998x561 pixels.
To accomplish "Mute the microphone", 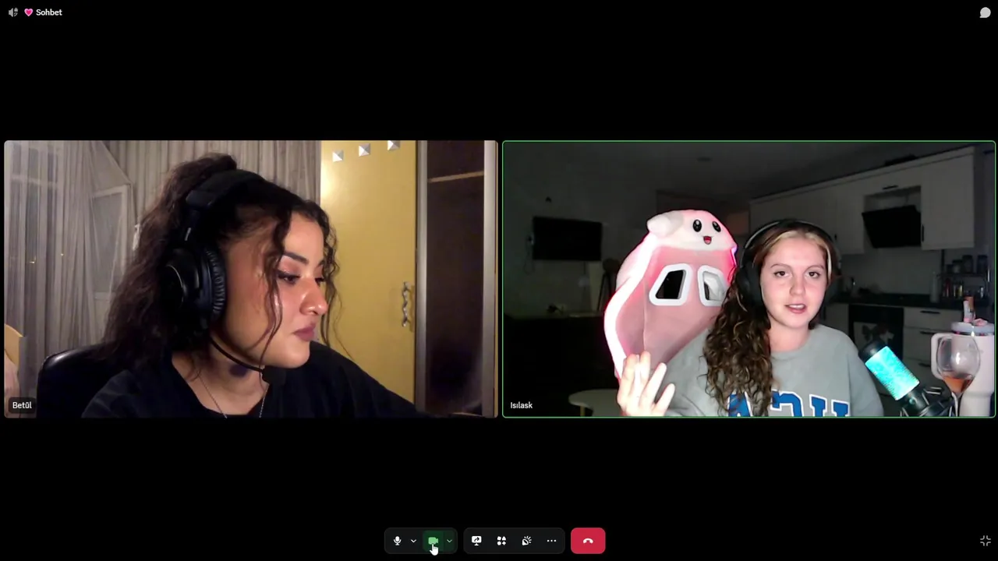I will point(397,541).
